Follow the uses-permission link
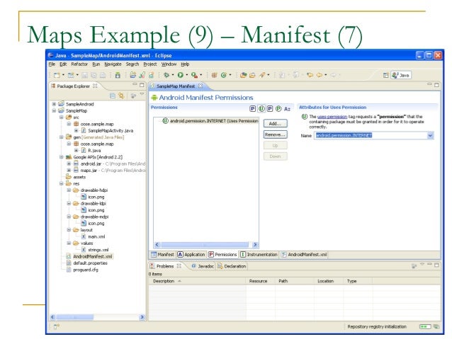The height and width of the screenshot is (339, 452). (332, 117)
